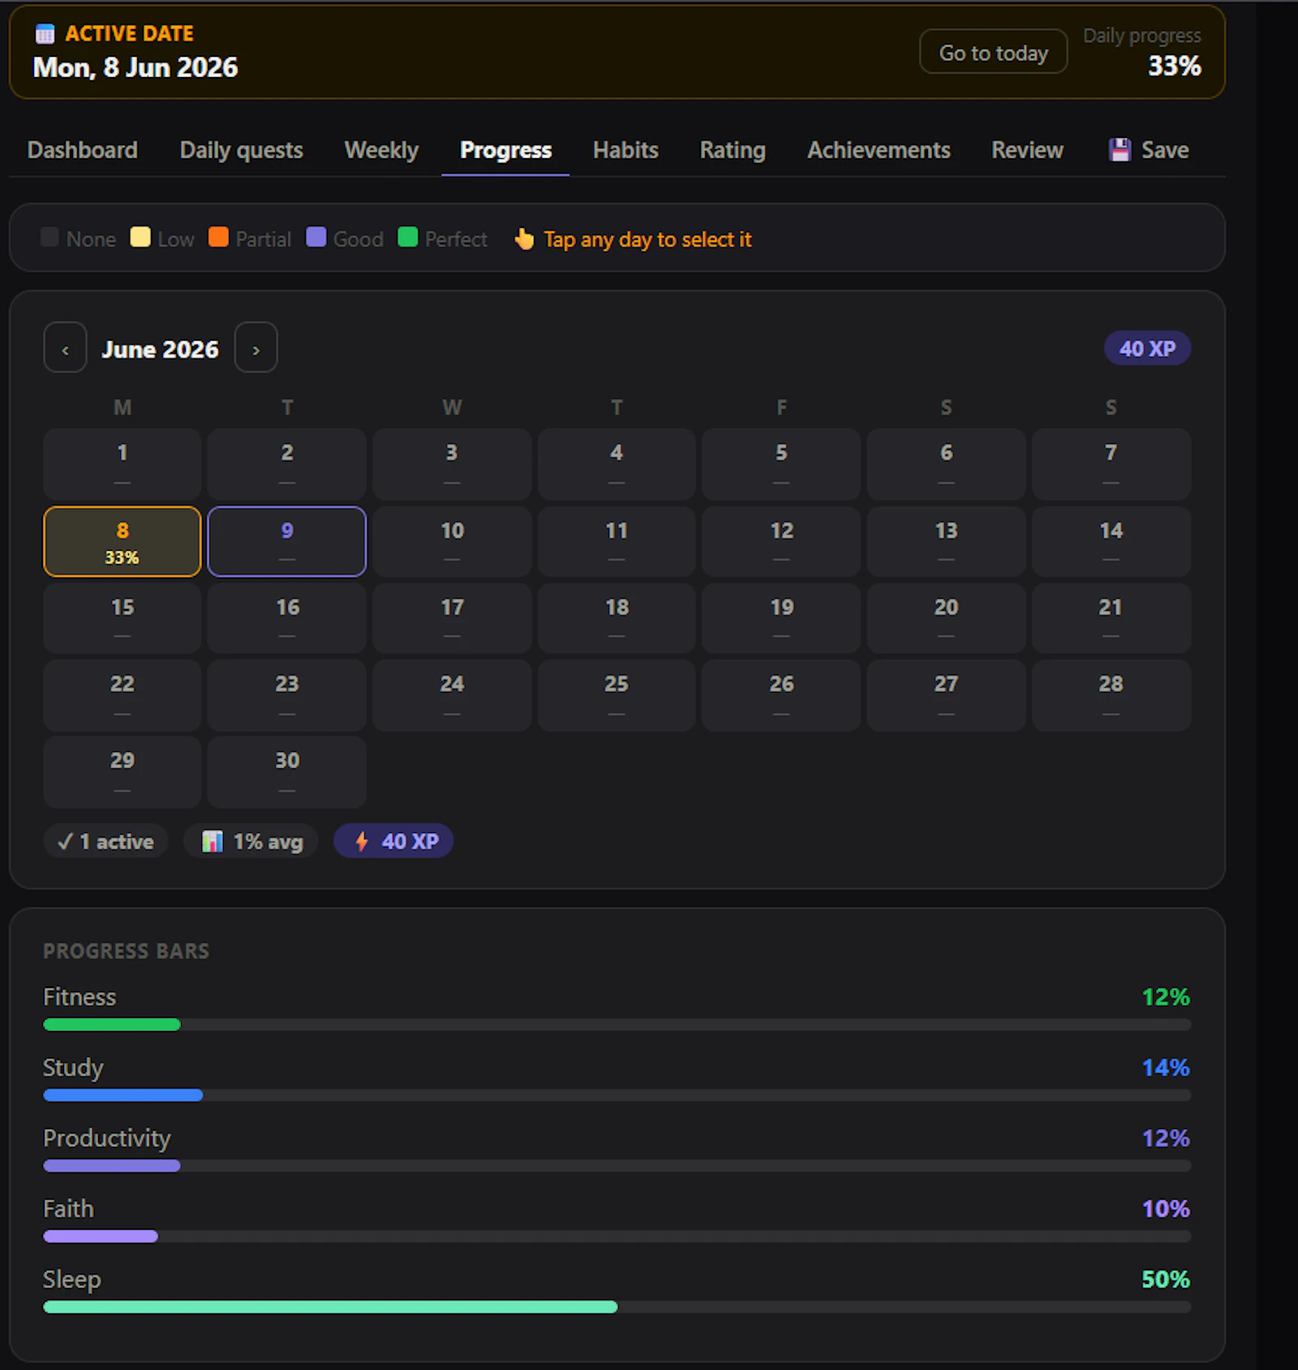Viewport: 1298px width, 1370px height.
Task: Select day 29 in the calendar
Action: click(122, 771)
